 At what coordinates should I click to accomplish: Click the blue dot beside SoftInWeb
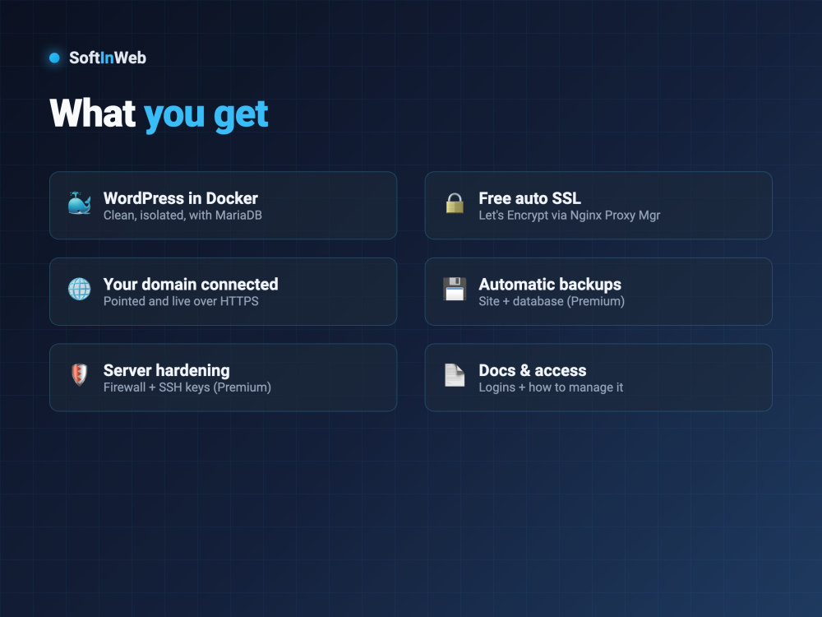(54, 58)
